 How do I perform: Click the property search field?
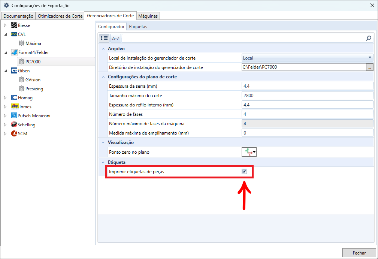click(244, 38)
